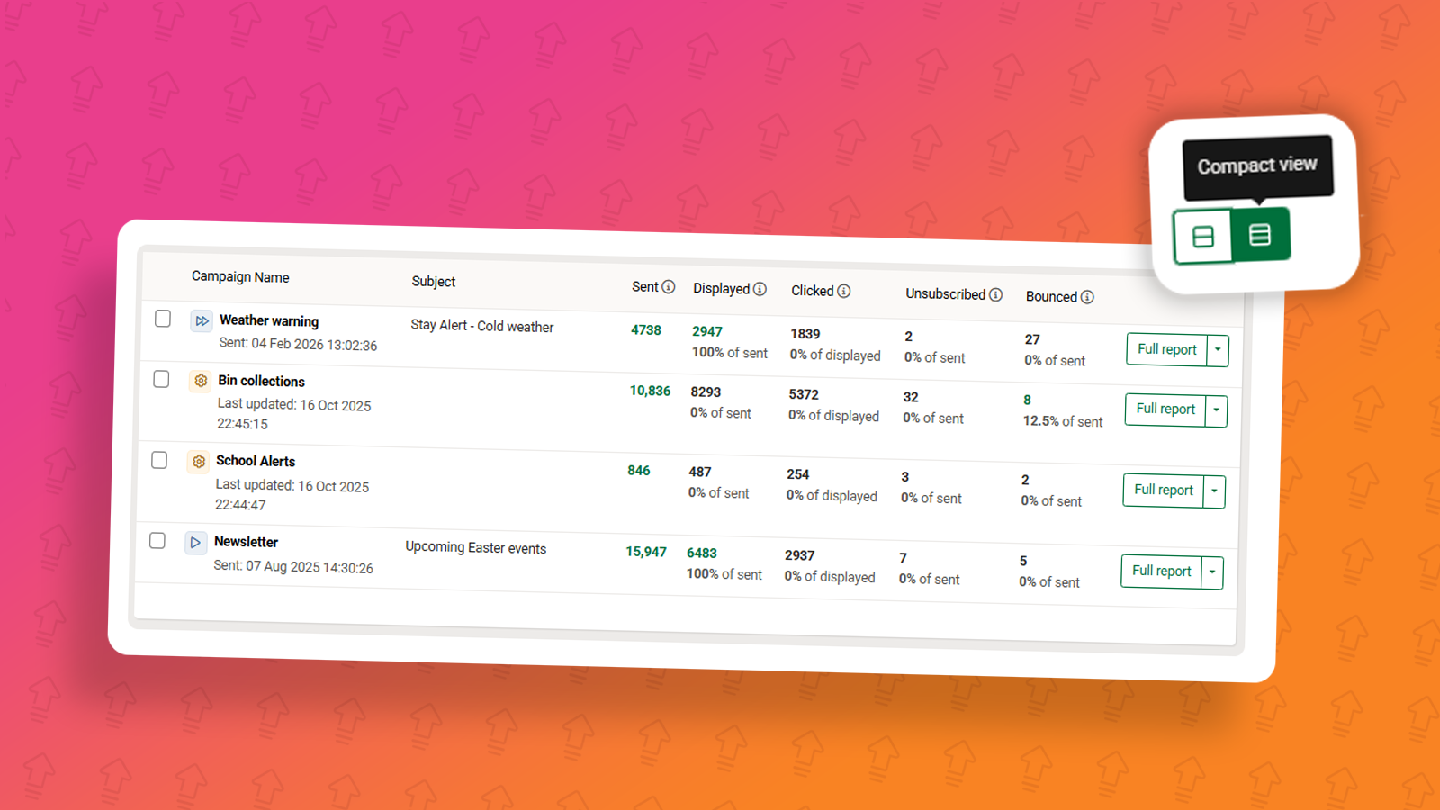1440x810 pixels.
Task: Click the Bin collections gear icon
Action: 200,381
